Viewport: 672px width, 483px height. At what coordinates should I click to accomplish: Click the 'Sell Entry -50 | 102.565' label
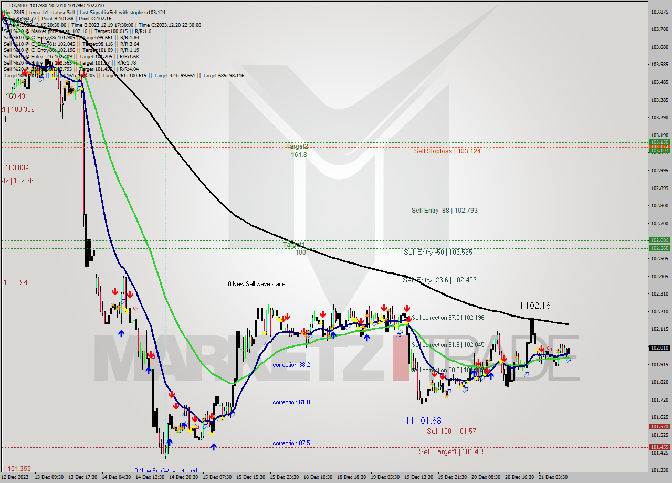coord(438,253)
